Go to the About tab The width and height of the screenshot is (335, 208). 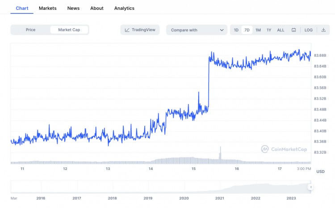coord(97,8)
